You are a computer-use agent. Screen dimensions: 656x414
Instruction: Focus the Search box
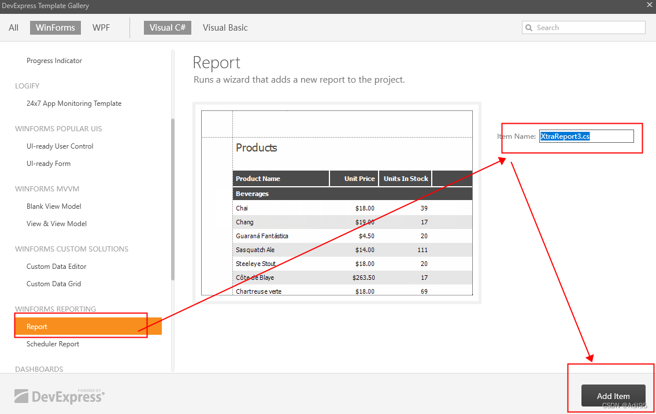[x=584, y=28]
